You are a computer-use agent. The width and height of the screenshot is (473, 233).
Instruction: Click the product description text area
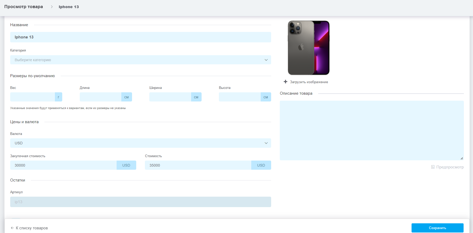click(x=372, y=130)
